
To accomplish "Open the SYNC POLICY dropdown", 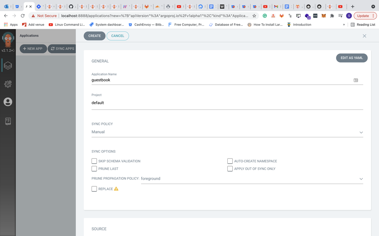I will (x=361, y=132).
